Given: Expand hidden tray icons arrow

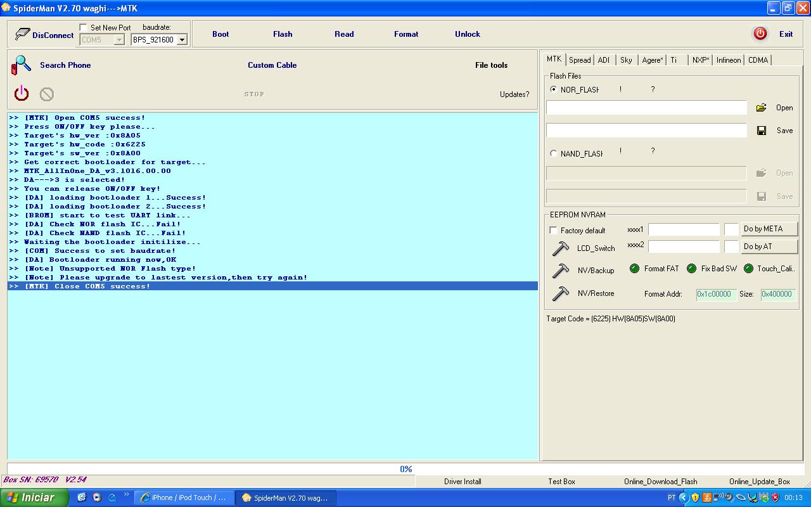Looking at the screenshot, I should [x=684, y=497].
